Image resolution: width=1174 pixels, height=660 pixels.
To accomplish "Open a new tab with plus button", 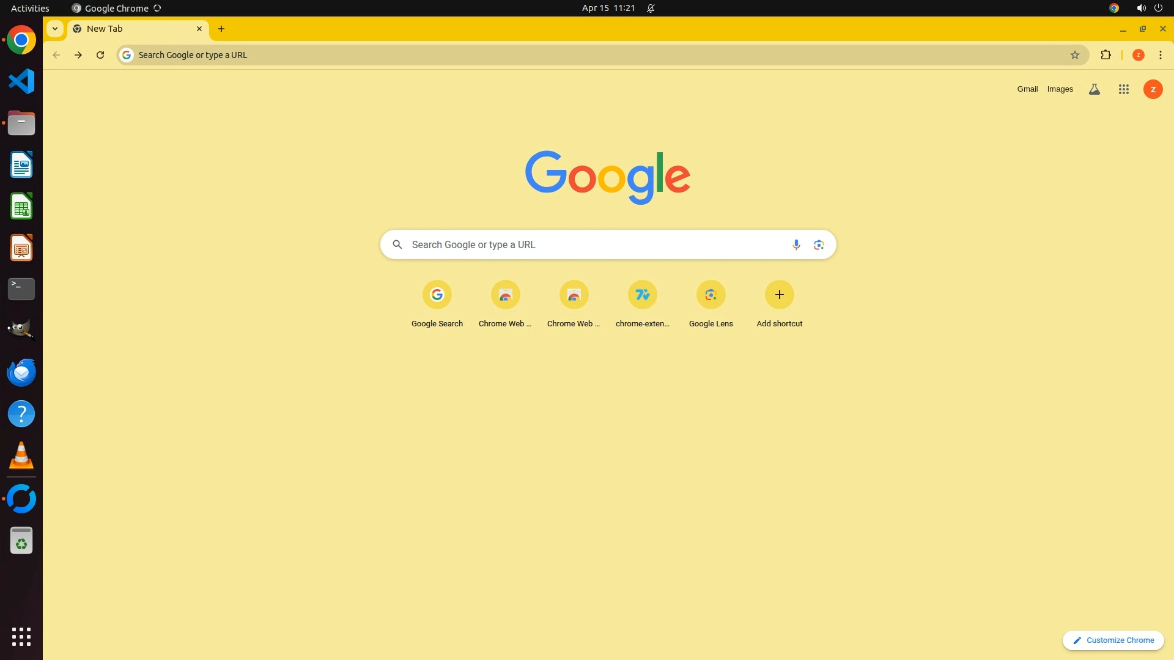I will 221,29.
